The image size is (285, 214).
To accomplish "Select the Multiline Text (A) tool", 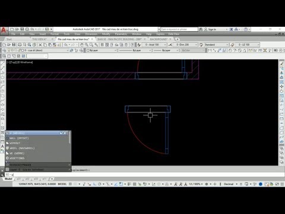I will point(2,146).
